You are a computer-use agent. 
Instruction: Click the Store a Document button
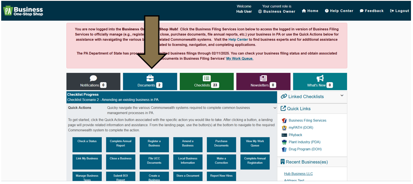188,176
